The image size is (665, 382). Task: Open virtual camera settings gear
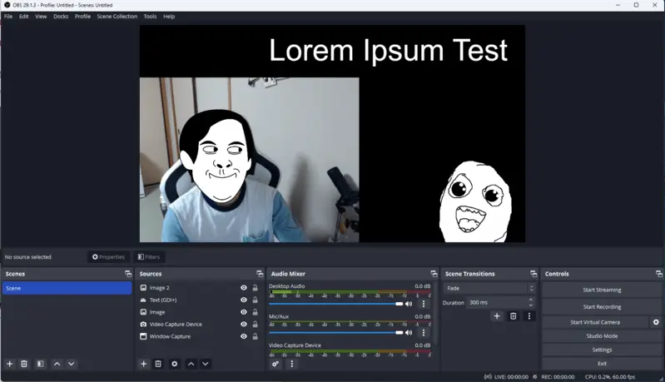pyautogui.click(x=656, y=322)
